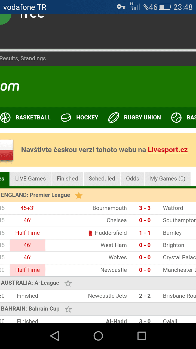This screenshot has width=196, height=349.
Task: Tap the hockey puck icon
Action: 66,118
